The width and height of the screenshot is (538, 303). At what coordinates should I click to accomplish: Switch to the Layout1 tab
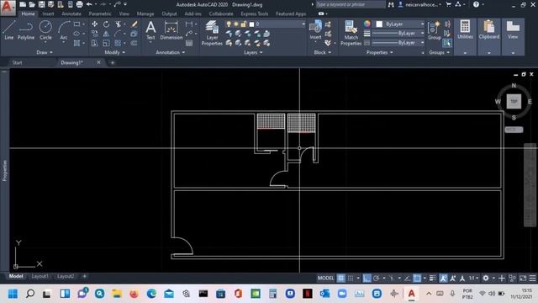point(40,276)
